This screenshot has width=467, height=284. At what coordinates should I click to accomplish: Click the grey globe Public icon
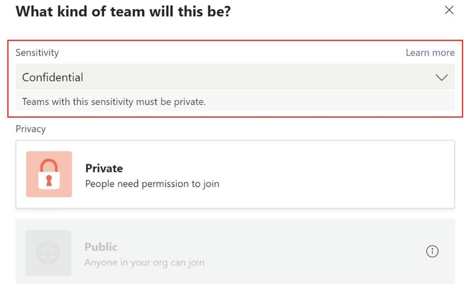pyautogui.click(x=48, y=253)
